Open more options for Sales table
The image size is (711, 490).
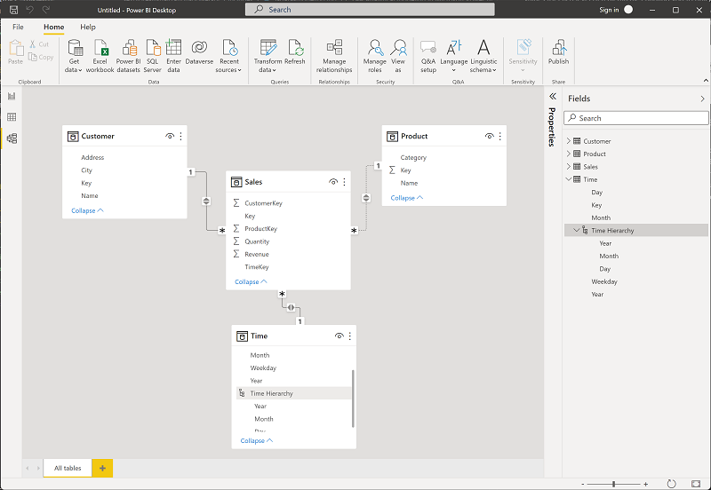pos(345,182)
